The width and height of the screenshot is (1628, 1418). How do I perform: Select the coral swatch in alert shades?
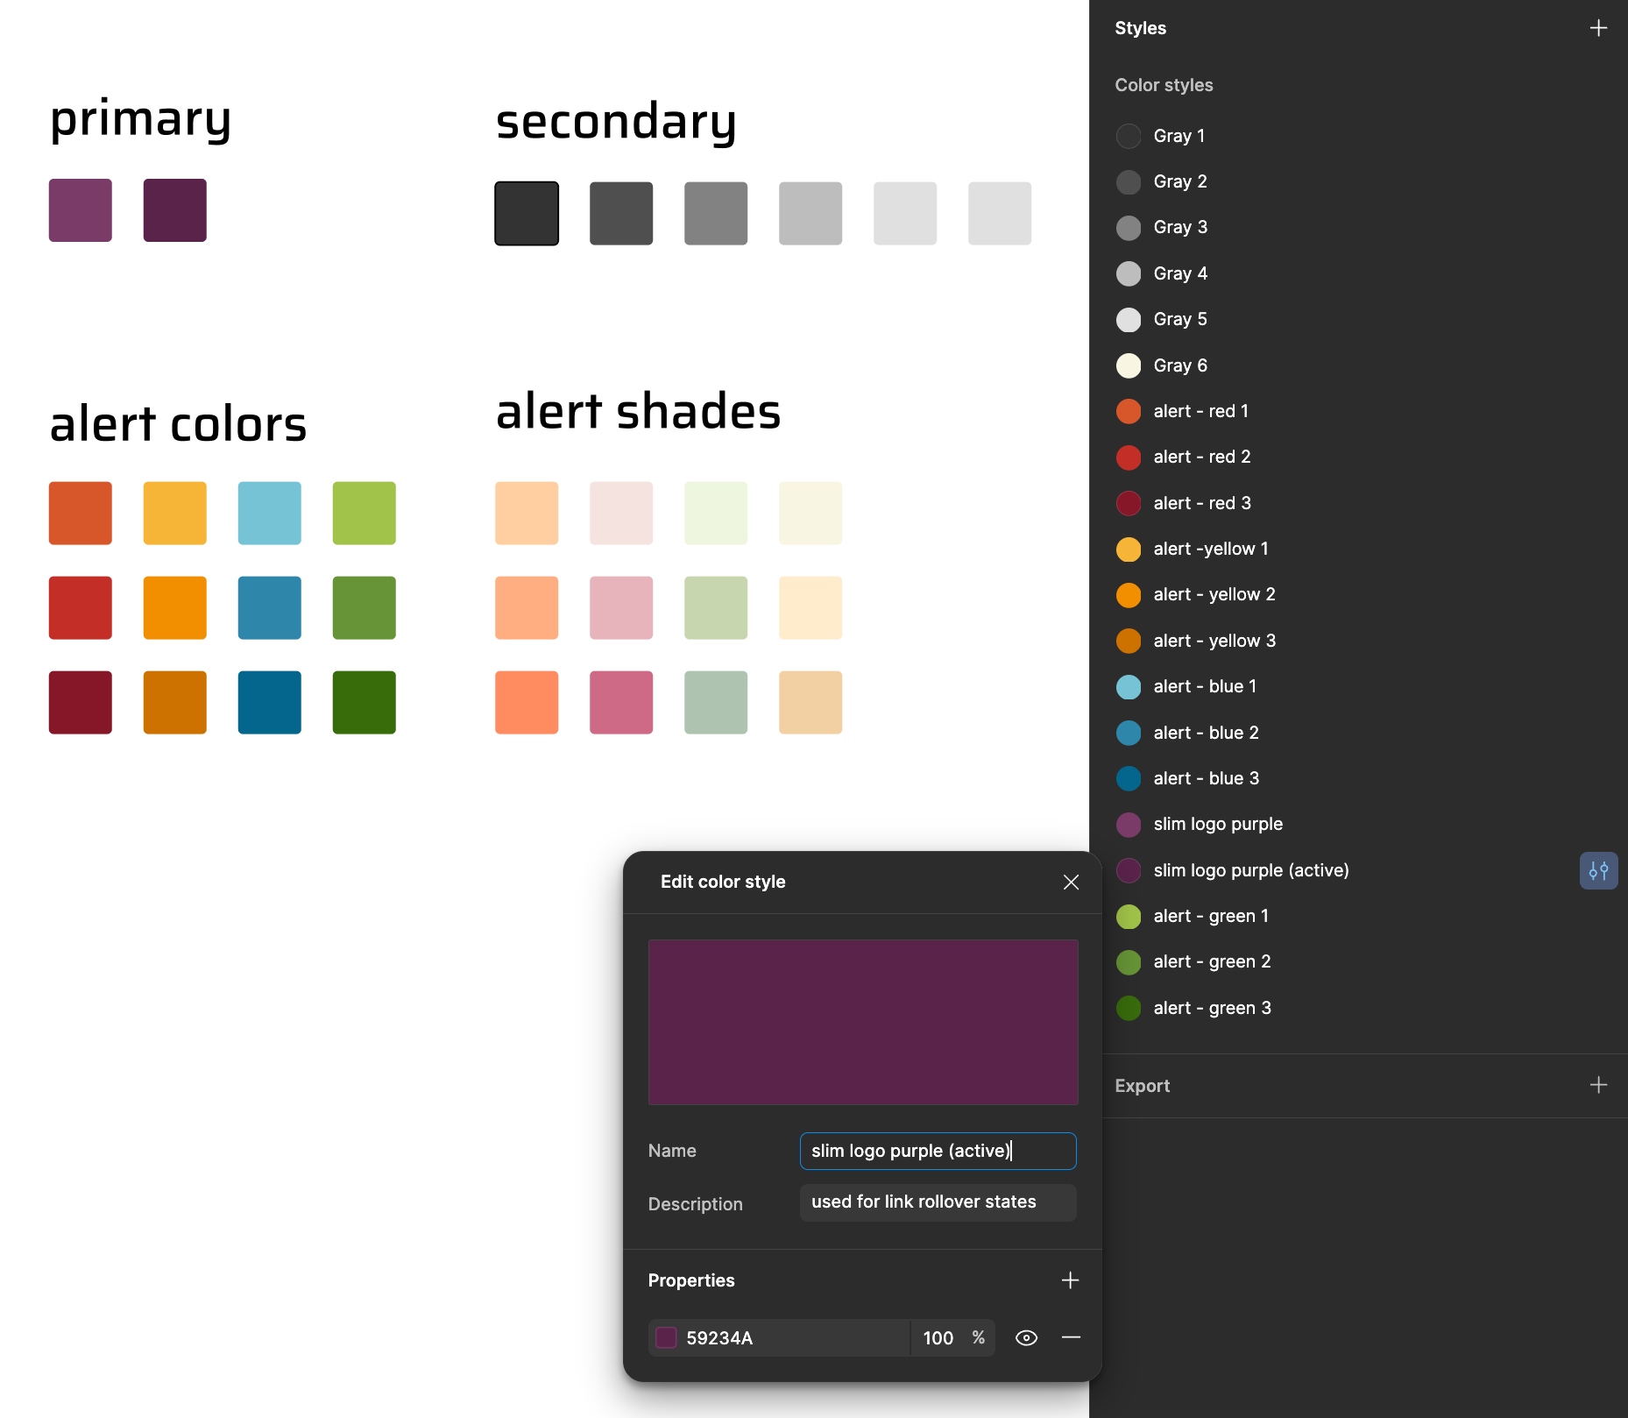[527, 702]
